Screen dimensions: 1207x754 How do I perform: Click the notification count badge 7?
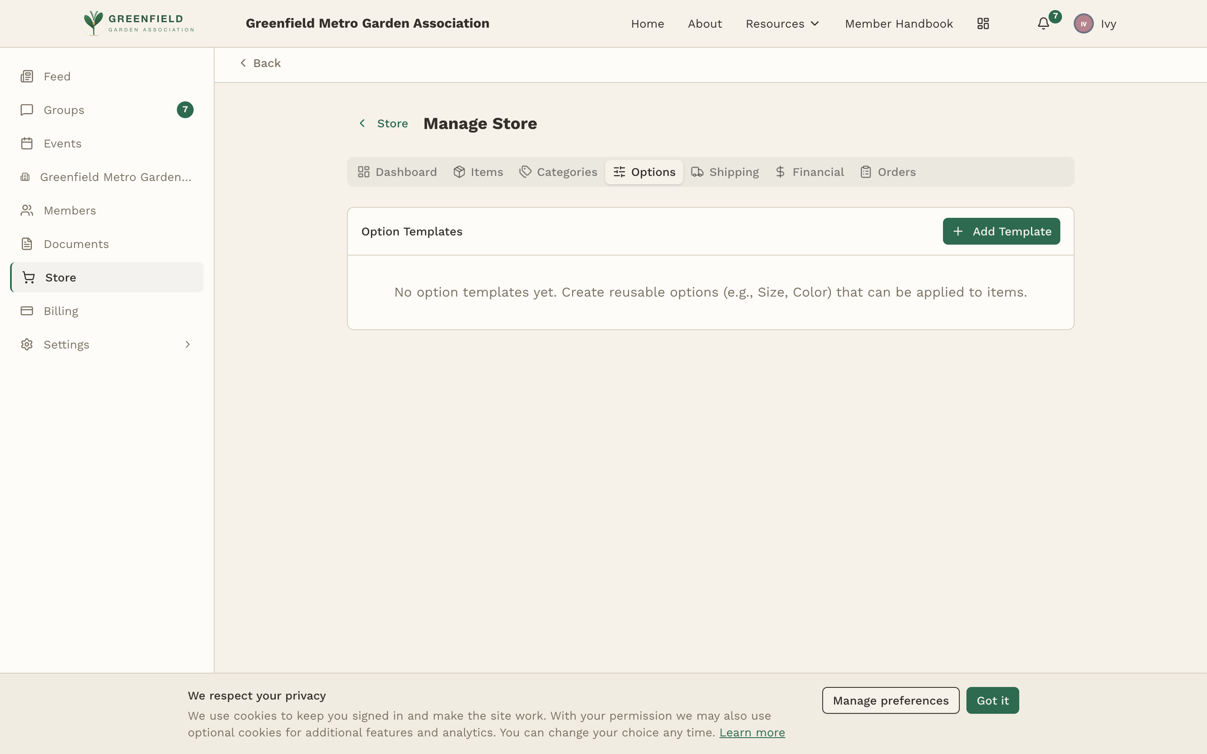pos(1055,16)
